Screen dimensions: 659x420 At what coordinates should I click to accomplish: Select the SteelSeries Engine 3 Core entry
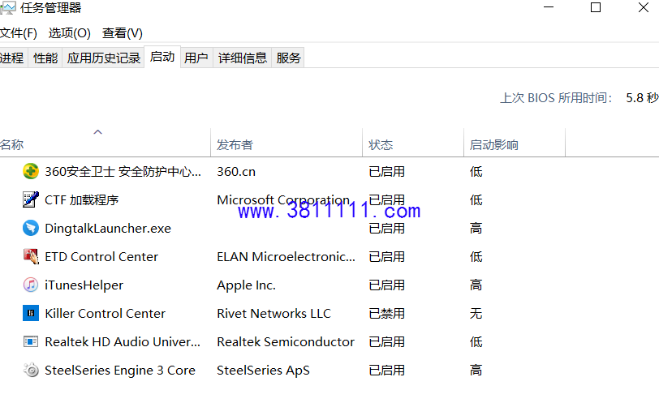pos(120,370)
